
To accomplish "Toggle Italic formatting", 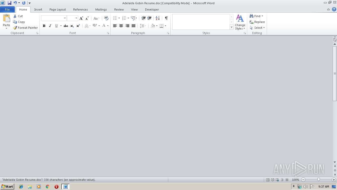I will [50, 26].
